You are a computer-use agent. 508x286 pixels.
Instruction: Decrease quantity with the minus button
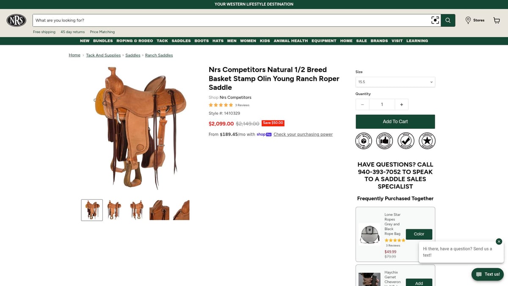click(x=362, y=105)
